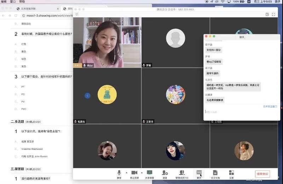Click the chat message from 罗瑜
This screenshot has width=283, height=184.
pos(214,62)
